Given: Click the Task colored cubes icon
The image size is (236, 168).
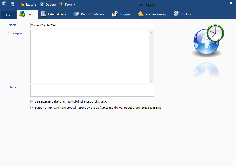Looking at the screenshot, I should point(22,14).
